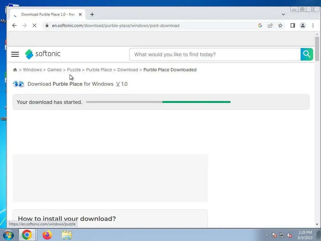The width and height of the screenshot is (321, 241).
Task: Show hidden system tray icons
Action: 266,235
